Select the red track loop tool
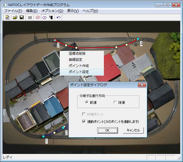 (38, 18)
